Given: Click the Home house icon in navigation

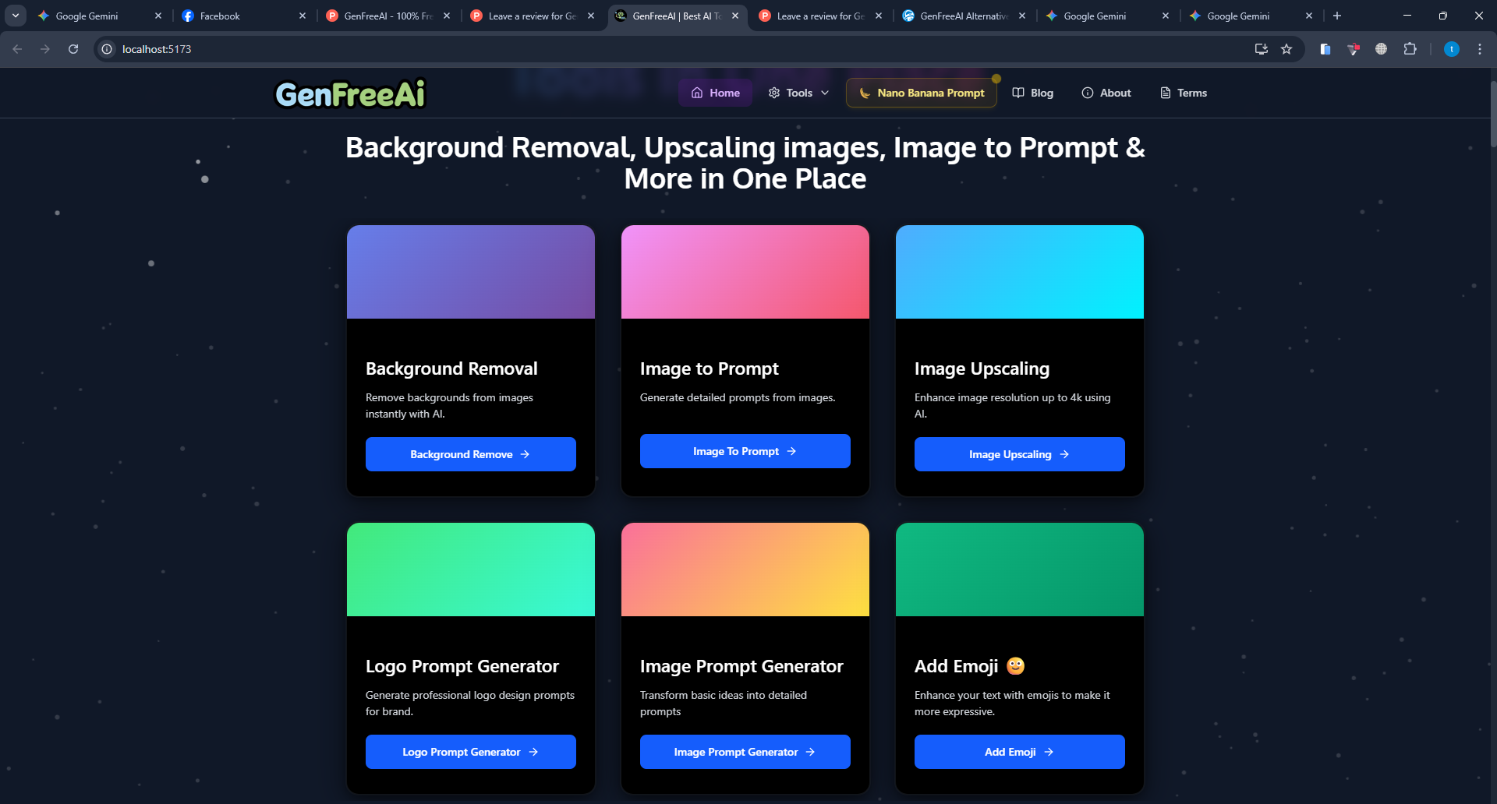Looking at the screenshot, I should [x=697, y=93].
